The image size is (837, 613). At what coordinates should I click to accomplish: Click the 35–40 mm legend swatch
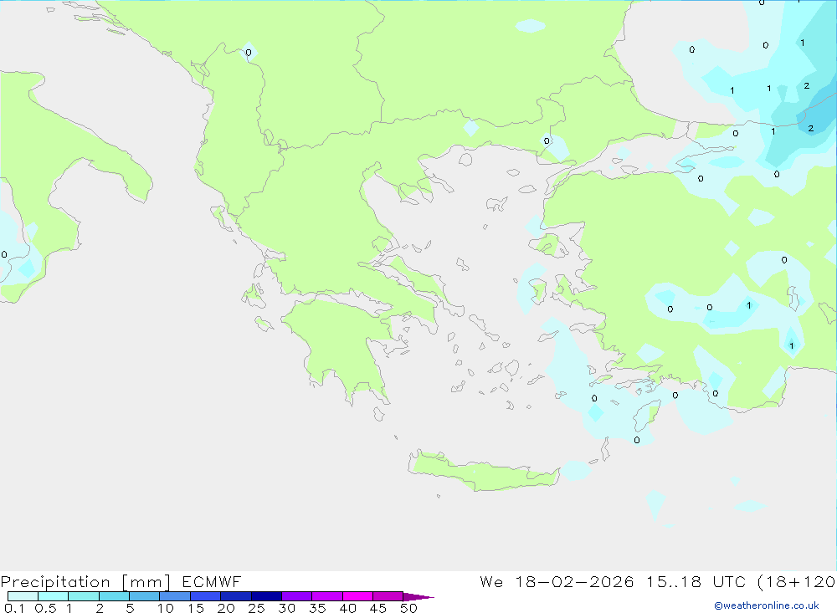coord(327,596)
